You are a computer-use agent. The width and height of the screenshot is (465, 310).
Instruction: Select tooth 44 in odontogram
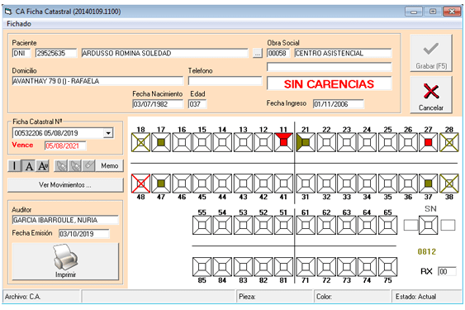pos(222,184)
